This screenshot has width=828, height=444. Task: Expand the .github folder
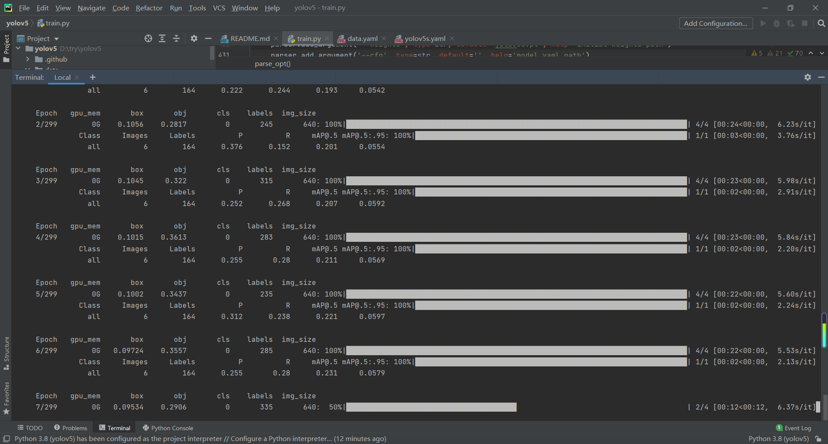pos(28,59)
